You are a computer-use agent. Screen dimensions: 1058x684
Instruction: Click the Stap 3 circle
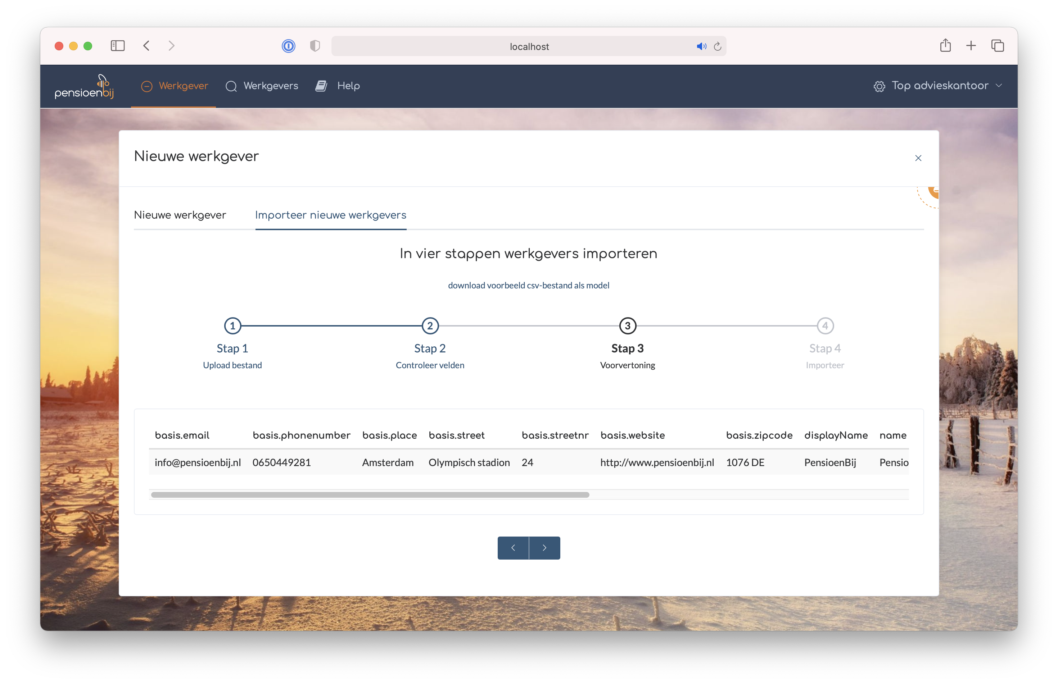coord(628,325)
